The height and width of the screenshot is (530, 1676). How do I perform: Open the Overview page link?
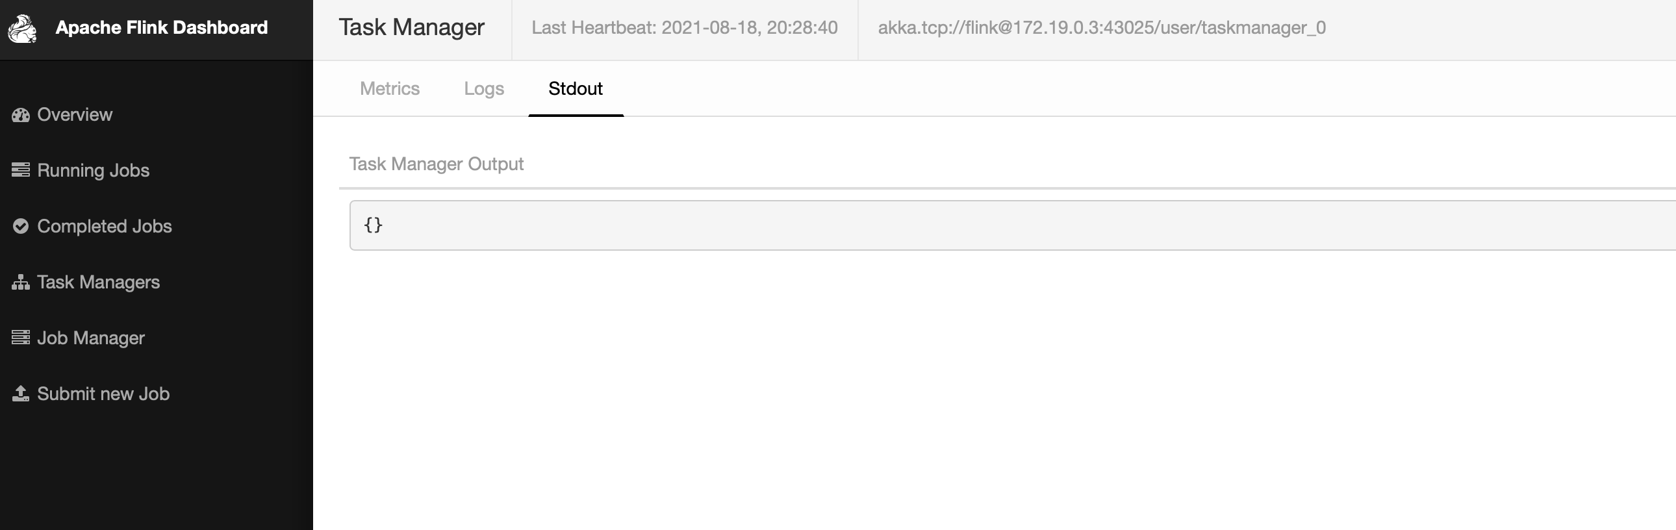(75, 115)
